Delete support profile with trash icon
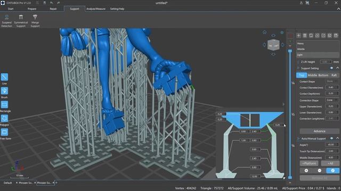The width and height of the screenshot is (341, 191). tap(305, 36)
